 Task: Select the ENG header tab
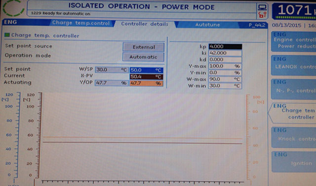tap(10, 22)
